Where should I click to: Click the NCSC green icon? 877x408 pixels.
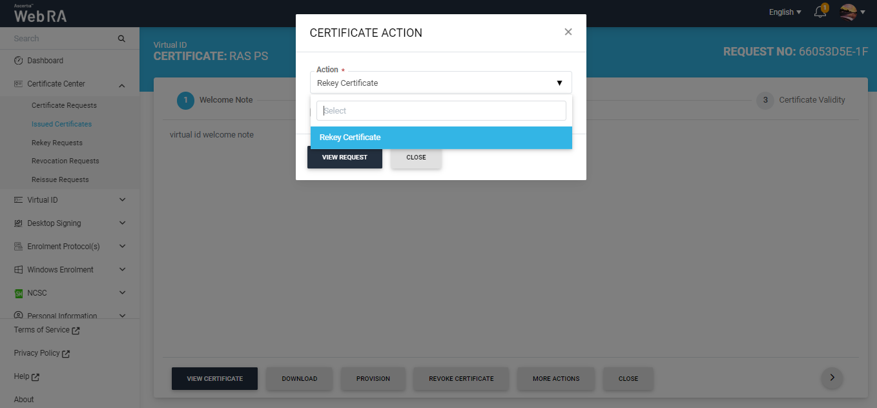tap(19, 293)
